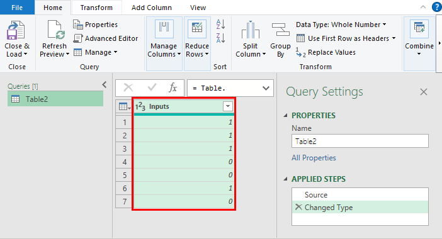Collapse the Queries pane
This screenshot has width=442, height=239.
[x=105, y=85]
